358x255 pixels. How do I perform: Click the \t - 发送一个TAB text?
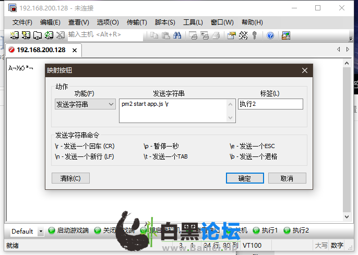[x=165, y=156]
